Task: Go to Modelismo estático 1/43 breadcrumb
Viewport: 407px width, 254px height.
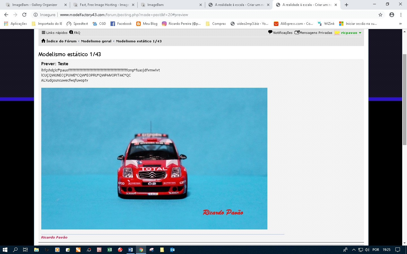Action: click(x=139, y=41)
